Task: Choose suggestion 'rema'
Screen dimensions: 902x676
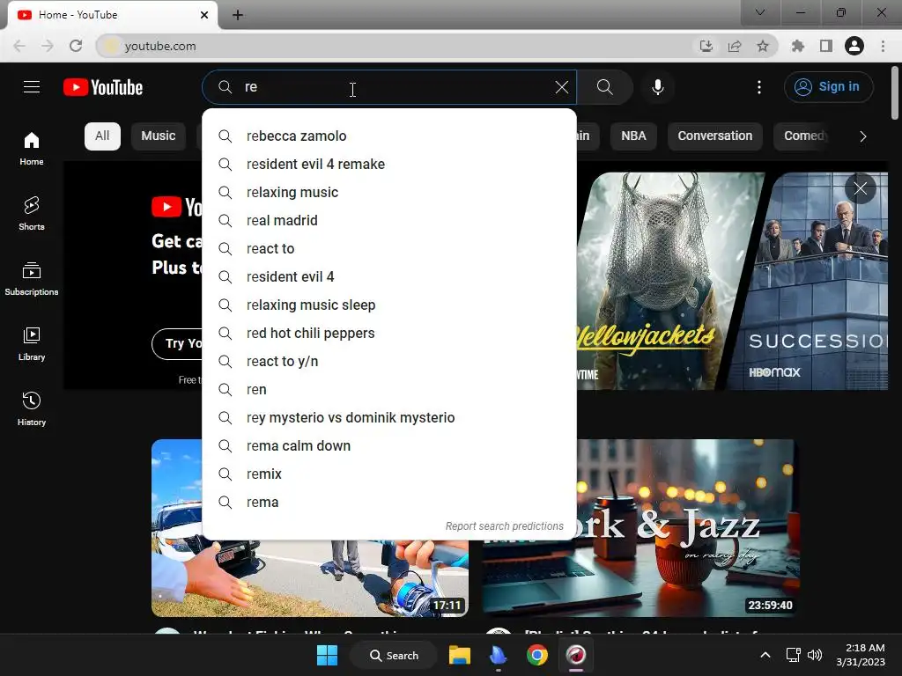Action: [389, 503]
